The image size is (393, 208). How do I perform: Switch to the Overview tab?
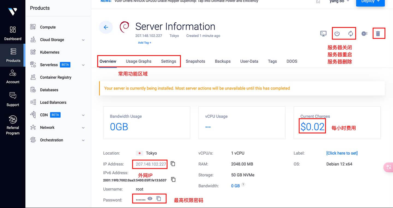(x=108, y=61)
